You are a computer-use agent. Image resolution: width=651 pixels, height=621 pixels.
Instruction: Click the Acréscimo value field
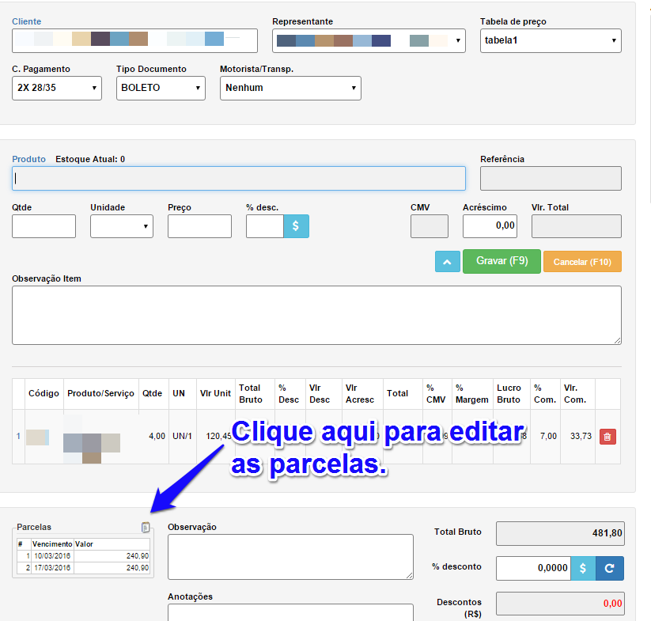coord(490,226)
